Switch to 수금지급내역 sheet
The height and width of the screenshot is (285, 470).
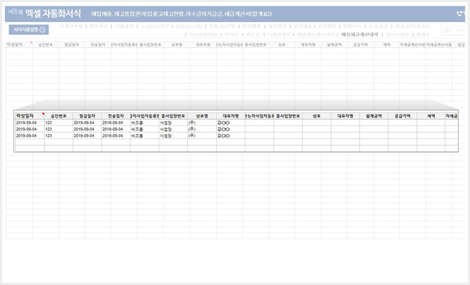[x=155, y=26]
